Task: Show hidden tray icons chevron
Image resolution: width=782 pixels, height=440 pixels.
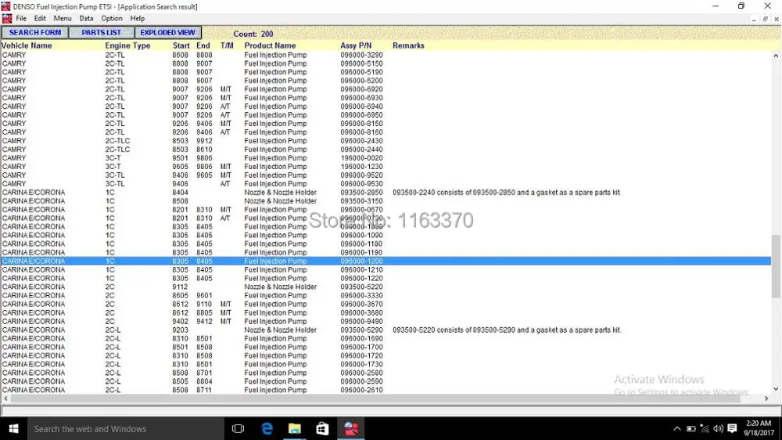Action: tap(676, 428)
